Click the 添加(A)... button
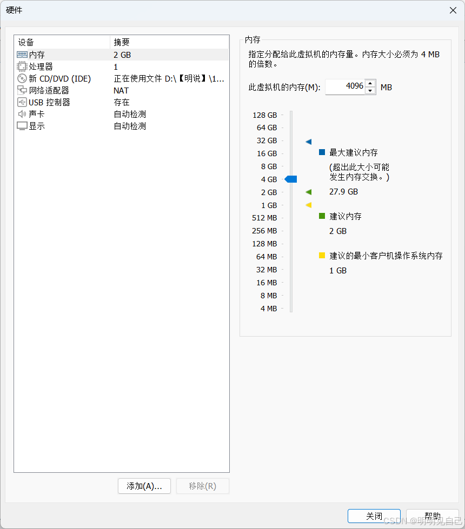This screenshot has width=465, height=529. click(x=144, y=486)
